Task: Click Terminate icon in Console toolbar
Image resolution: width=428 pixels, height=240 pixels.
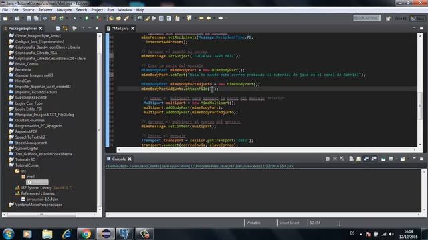Action: click(328, 159)
